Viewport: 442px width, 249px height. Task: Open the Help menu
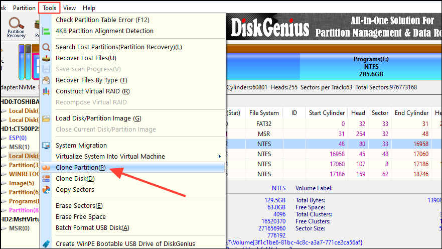tap(89, 8)
